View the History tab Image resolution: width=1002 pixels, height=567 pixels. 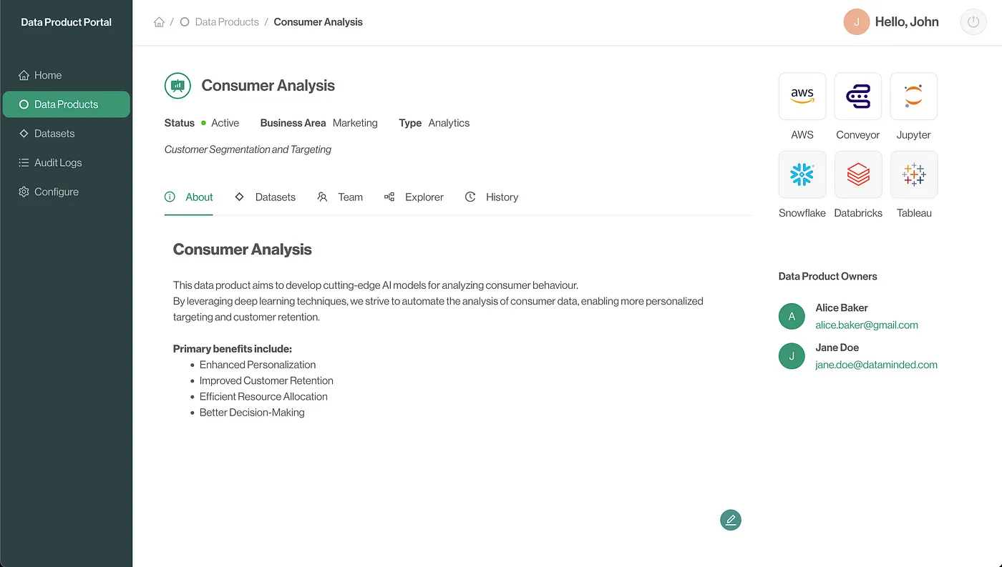click(x=492, y=197)
